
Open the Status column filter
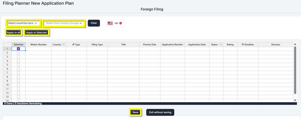(x=221, y=45)
